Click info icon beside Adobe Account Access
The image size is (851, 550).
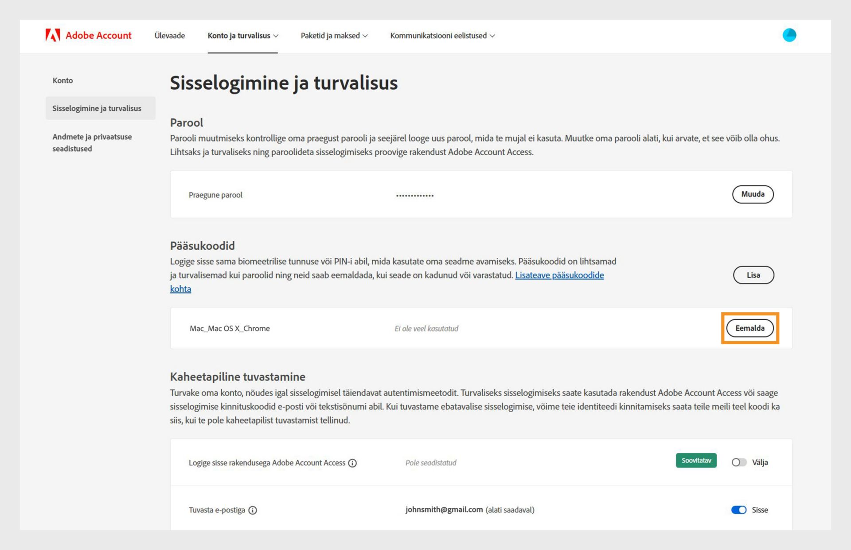[352, 463]
